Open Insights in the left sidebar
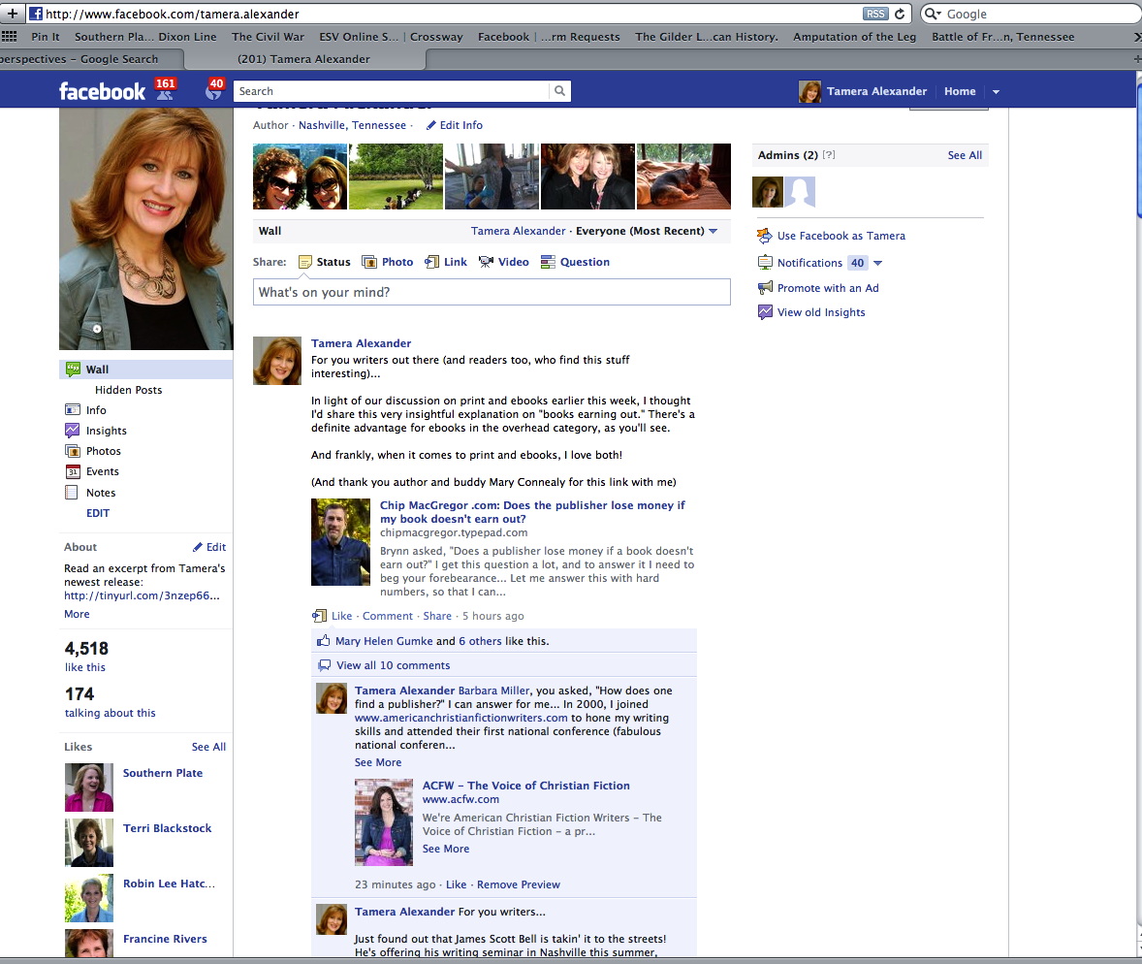Viewport: 1142px width, 964px height. [96, 431]
